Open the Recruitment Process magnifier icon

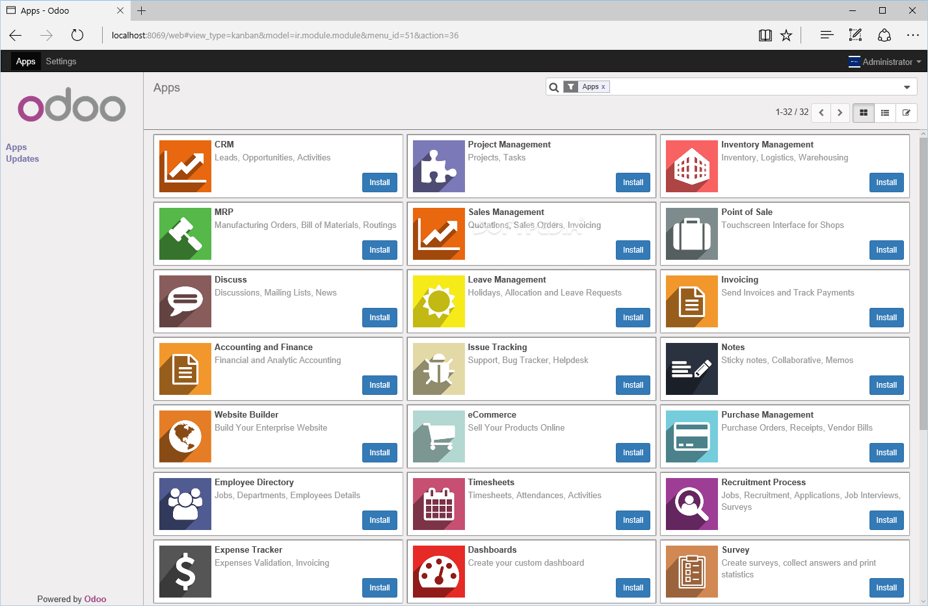click(691, 503)
